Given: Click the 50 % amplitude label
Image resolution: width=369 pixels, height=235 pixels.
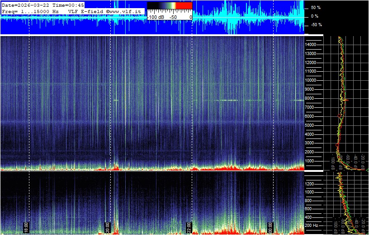Looking at the screenshot, I should 316,8.
